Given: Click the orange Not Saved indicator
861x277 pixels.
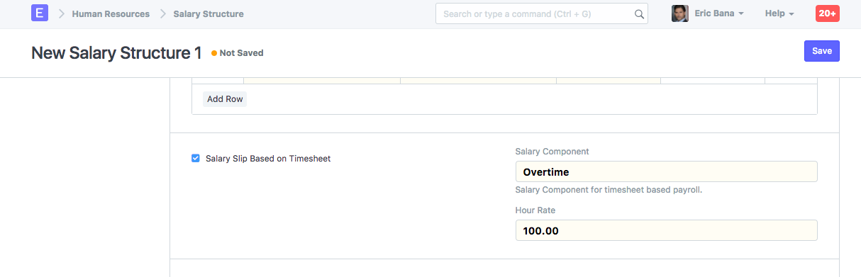Looking at the screenshot, I should 238,53.
